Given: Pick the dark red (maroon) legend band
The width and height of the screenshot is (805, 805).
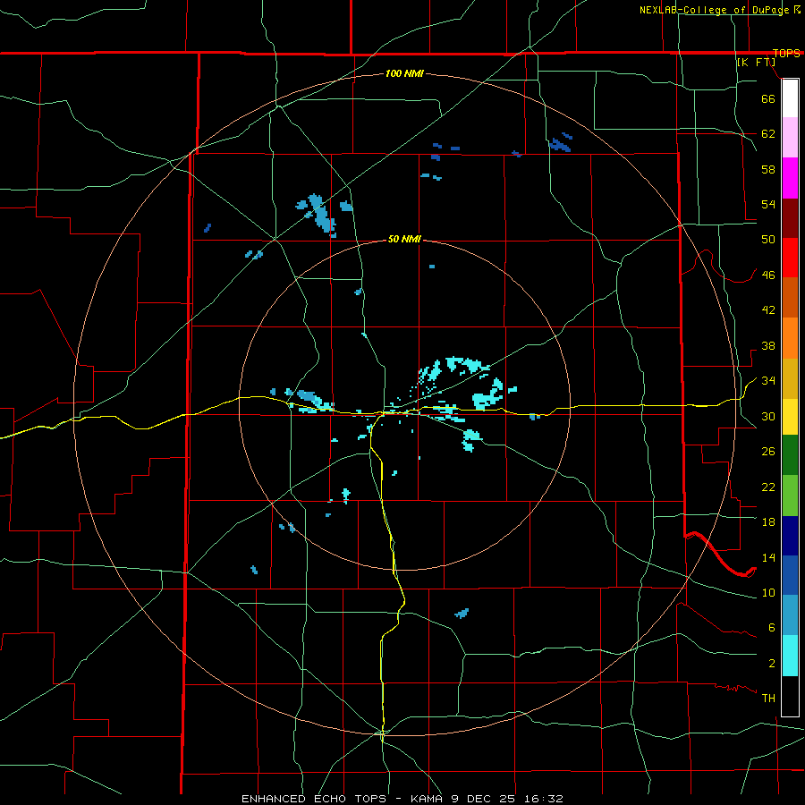Looking at the screenshot, I should pyautogui.click(x=790, y=218).
